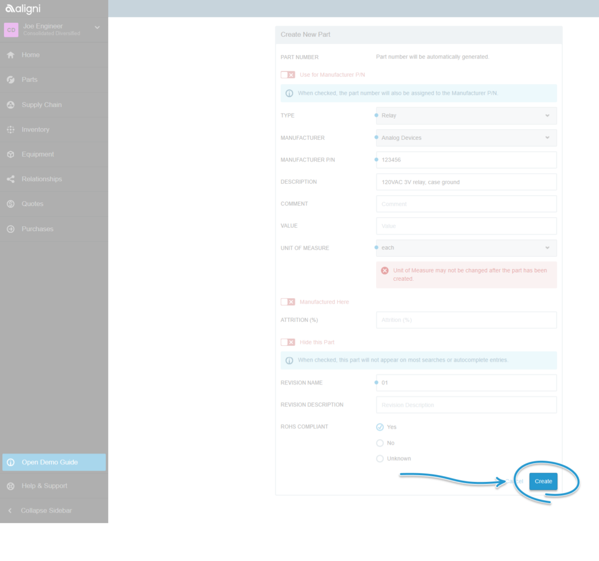Image resolution: width=599 pixels, height=561 pixels.
Task: Select the Home icon in the sidebar
Action: 9,54
